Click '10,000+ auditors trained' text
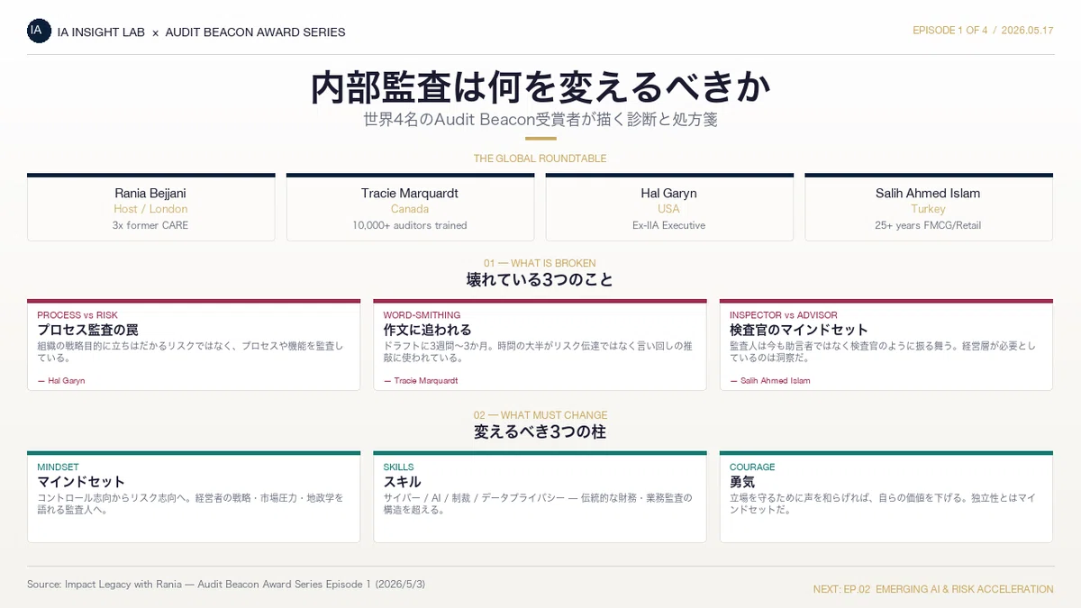 [x=410, y=225]
